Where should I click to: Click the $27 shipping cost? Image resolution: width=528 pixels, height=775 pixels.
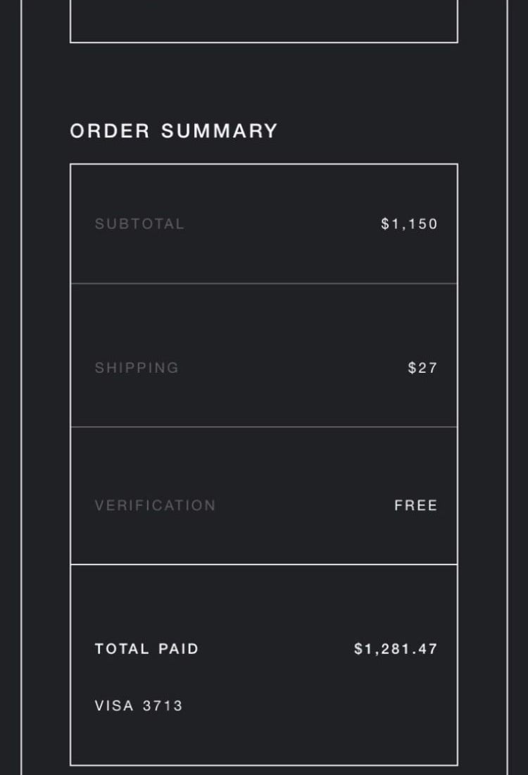tap(423, 368)
